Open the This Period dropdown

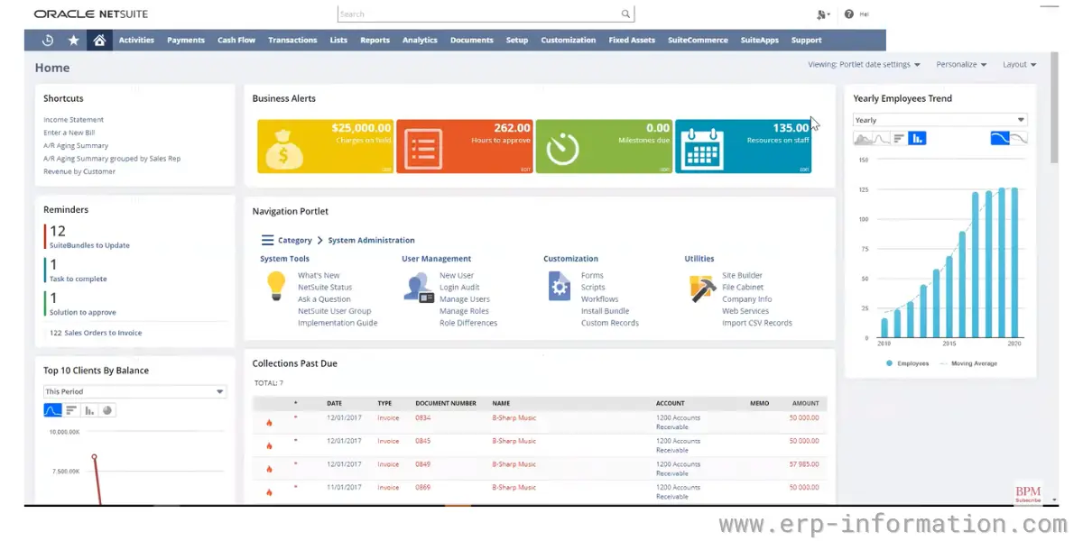click(x=135, y=391)
